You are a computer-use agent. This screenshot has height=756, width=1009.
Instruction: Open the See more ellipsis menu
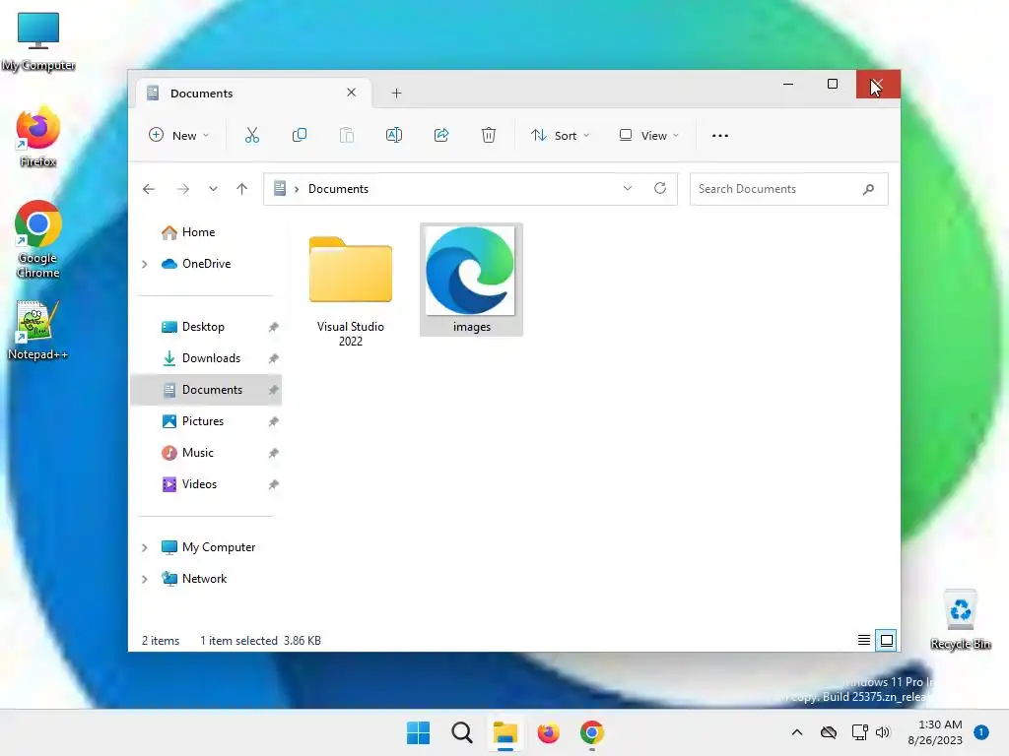click(x=720, y=136)
